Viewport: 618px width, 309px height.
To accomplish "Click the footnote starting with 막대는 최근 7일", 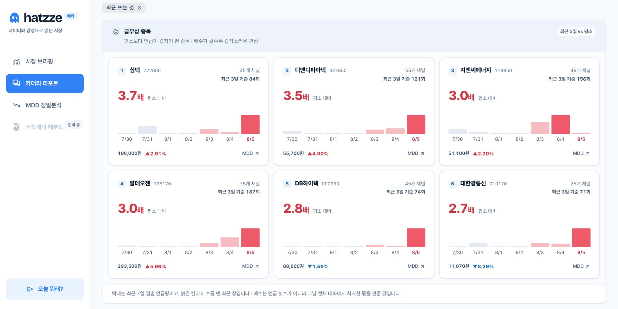I will click(x=256, y=294).
